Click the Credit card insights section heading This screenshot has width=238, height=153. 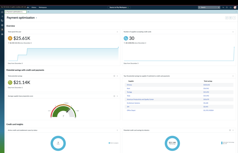(x=15, y=124)
